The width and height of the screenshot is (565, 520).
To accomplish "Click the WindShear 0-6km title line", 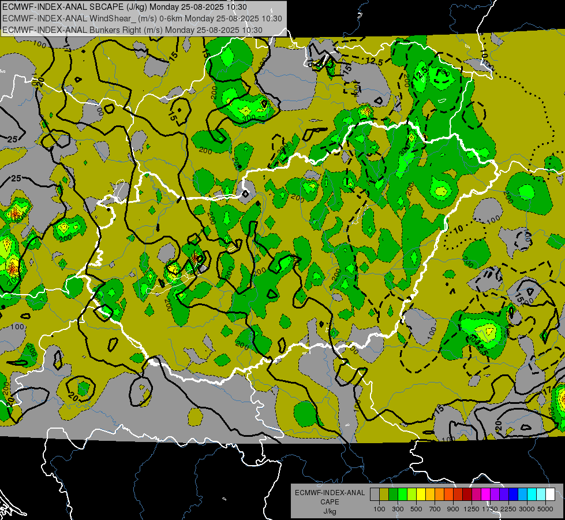I will pos(142,18).
